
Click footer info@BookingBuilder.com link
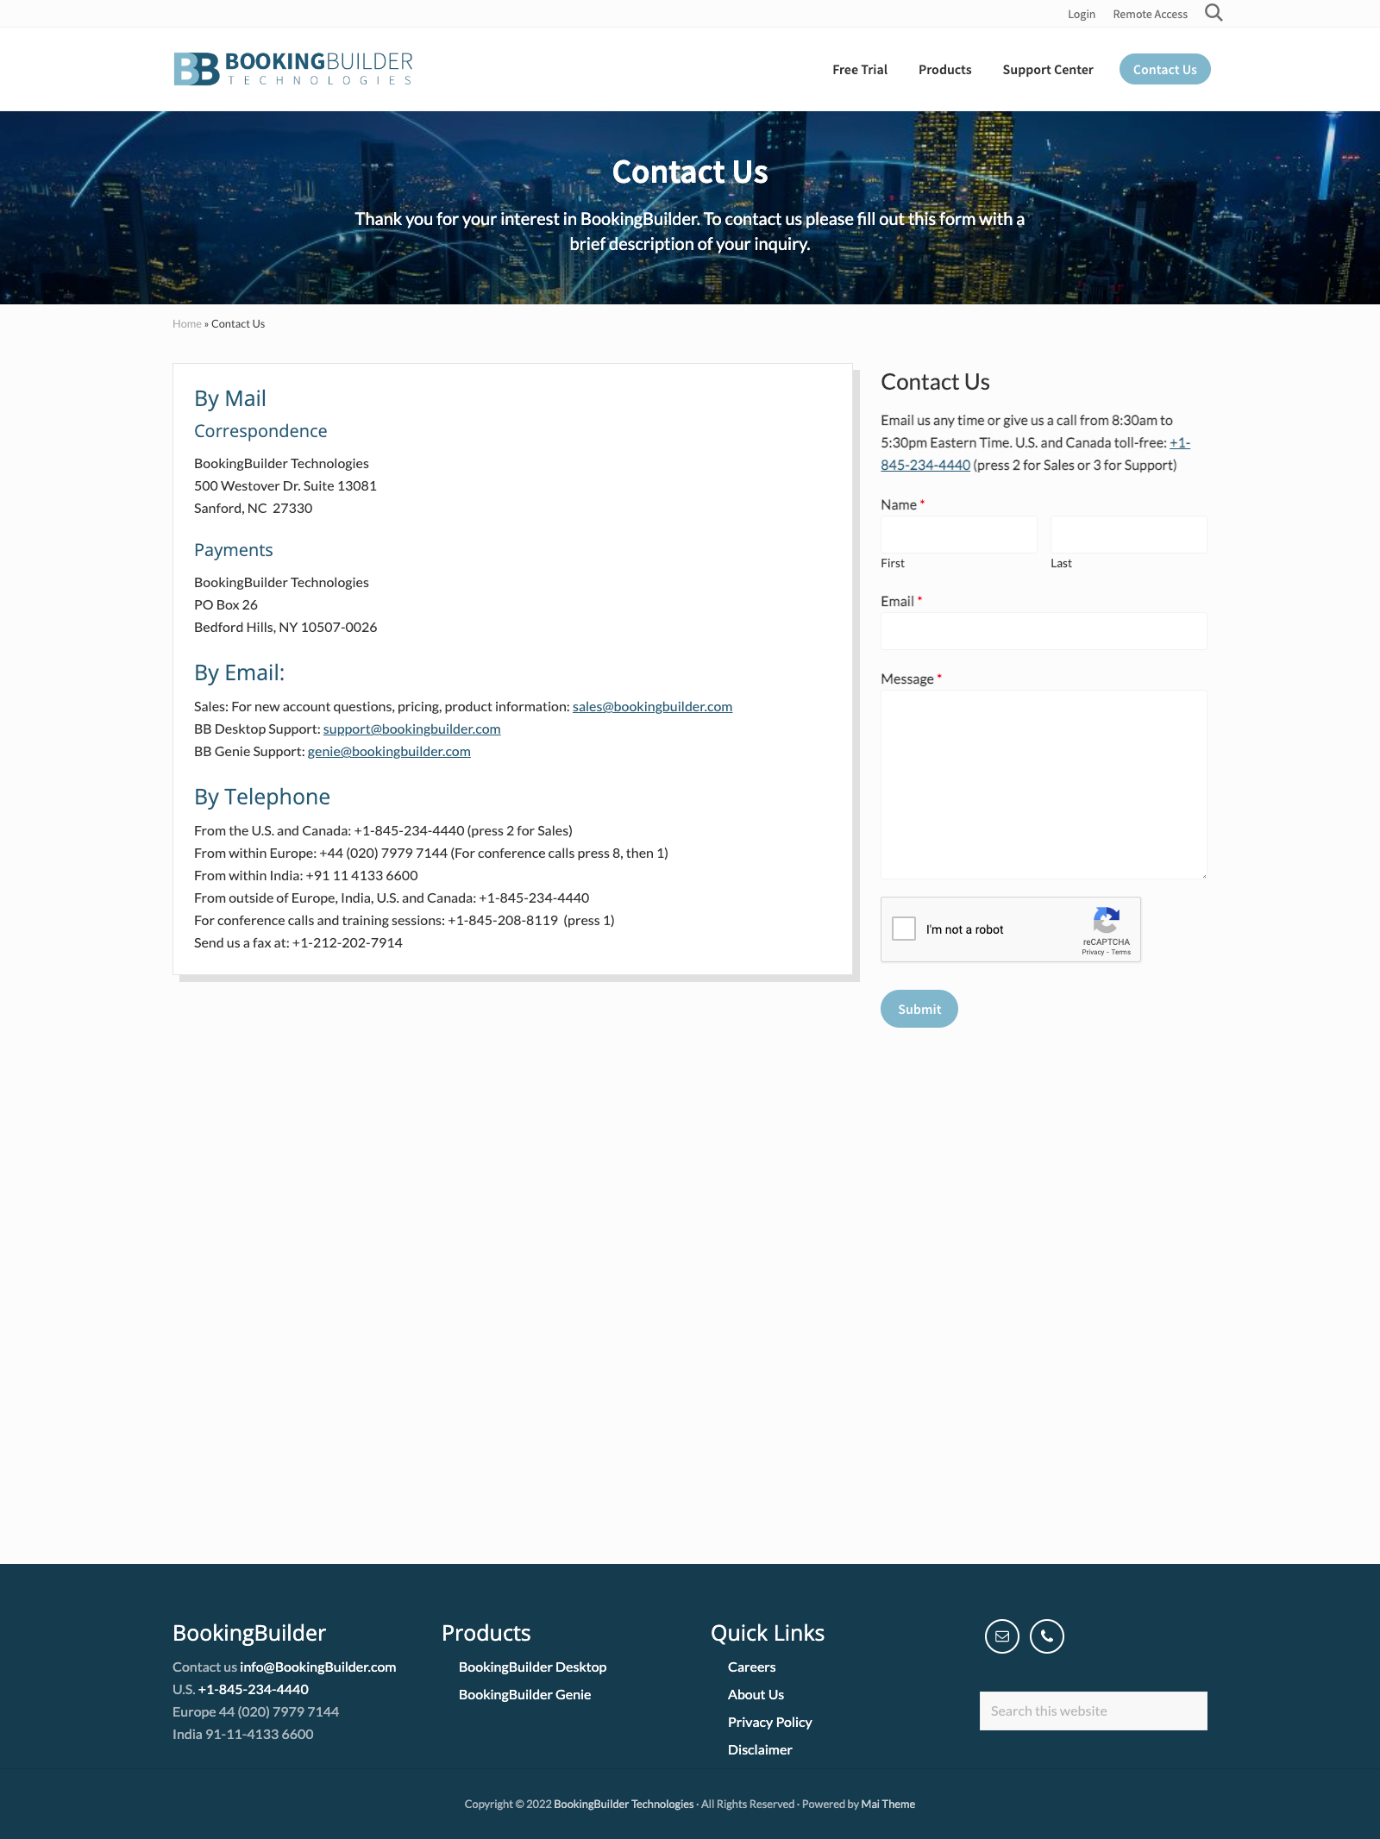(x=318, y=1667)
